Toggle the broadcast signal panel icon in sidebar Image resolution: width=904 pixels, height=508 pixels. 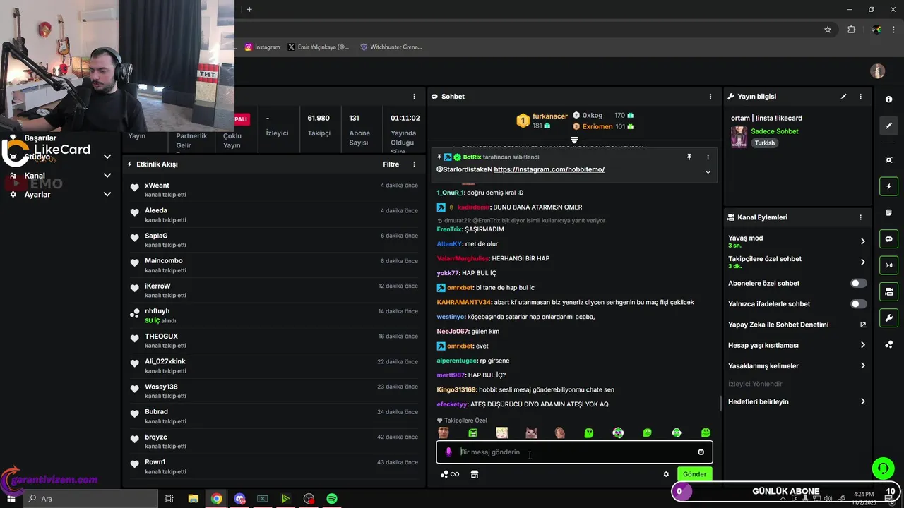pyautogui.click(x=888, y=265)
